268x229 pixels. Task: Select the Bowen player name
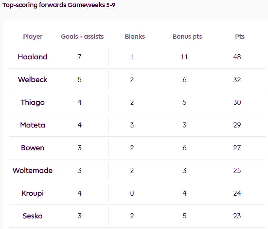click(33, 148)
